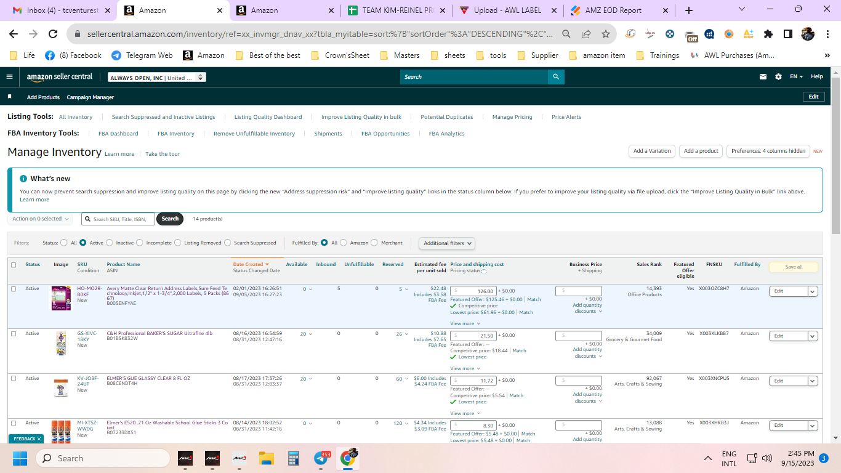Go back with the browser back arrow
The width and height of the screenshot is (841, 473).
pos(14,34)
